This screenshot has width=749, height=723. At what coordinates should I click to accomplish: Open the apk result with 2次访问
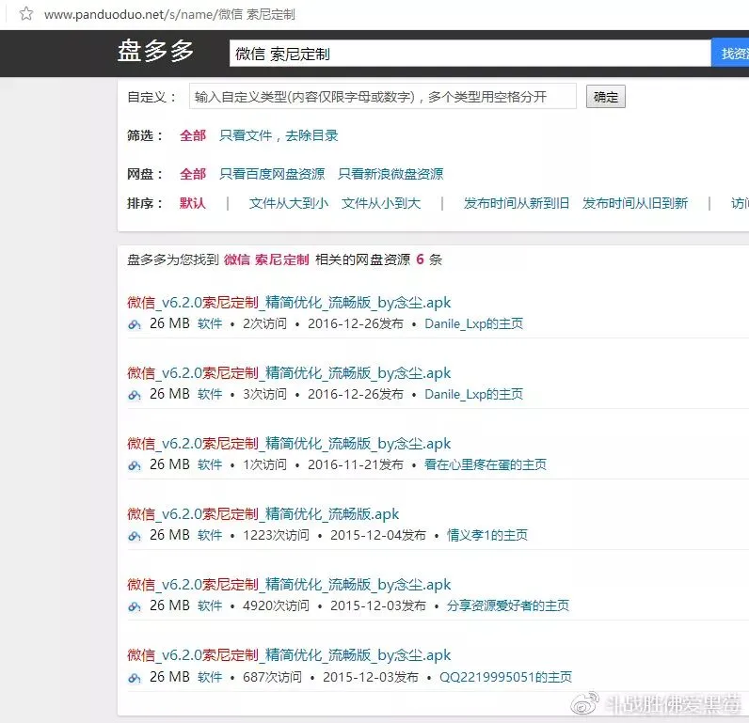289,303
